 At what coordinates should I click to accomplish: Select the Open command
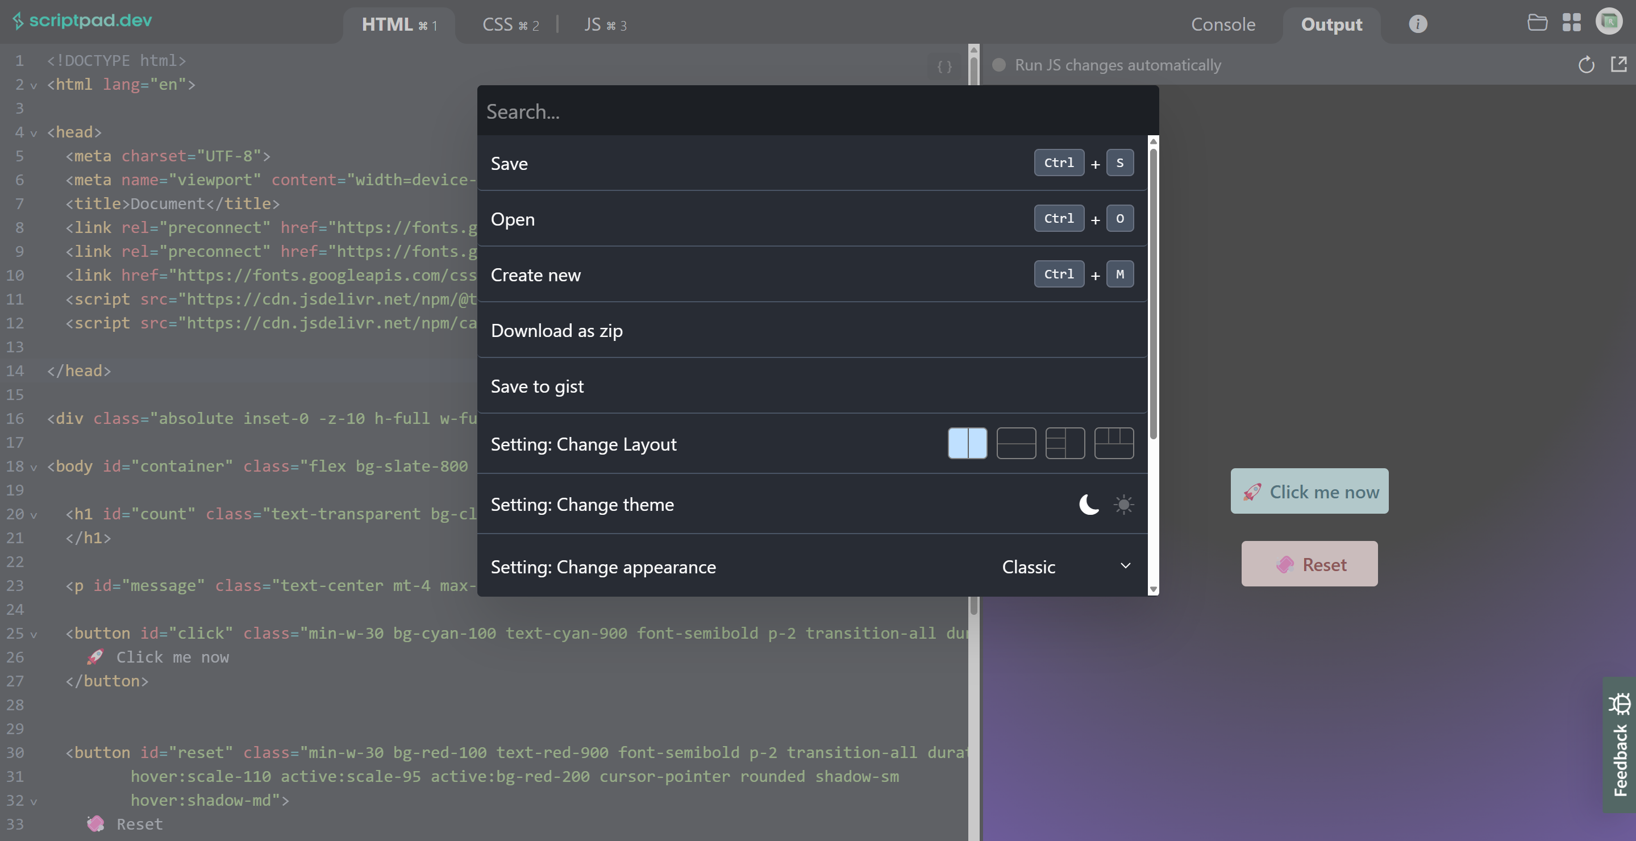click(x=812, y=219)
